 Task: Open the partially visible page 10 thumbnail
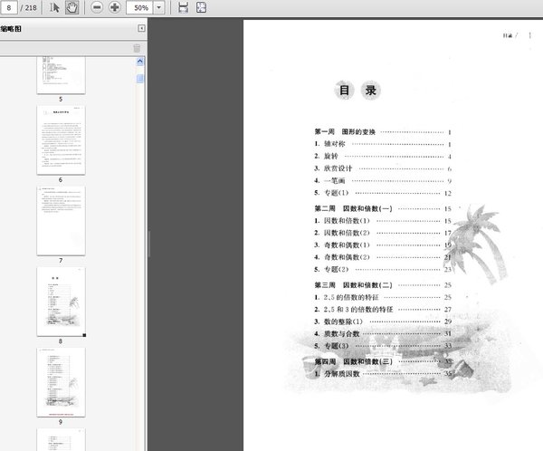[x=61, y=439]
